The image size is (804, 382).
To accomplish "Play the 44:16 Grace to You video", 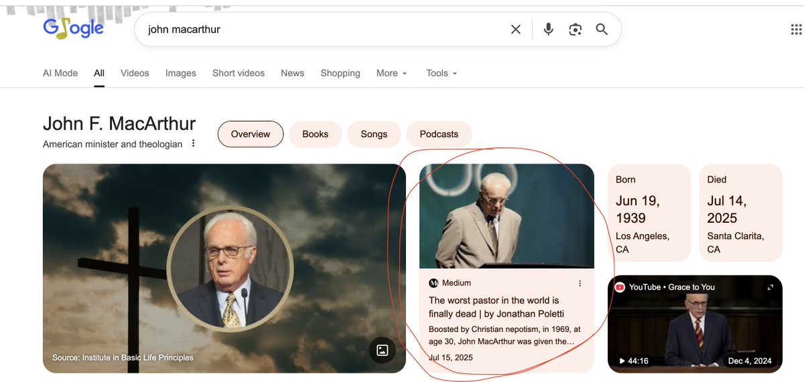I will tap(695, 324).
